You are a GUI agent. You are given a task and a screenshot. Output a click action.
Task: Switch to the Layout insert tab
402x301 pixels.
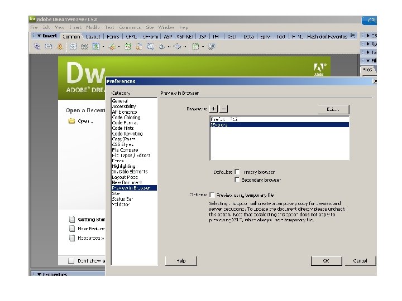(93, 37)
